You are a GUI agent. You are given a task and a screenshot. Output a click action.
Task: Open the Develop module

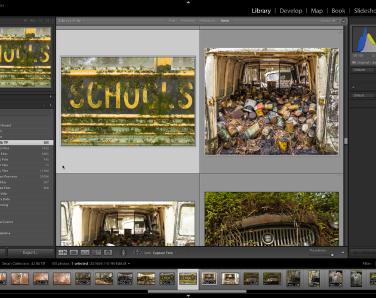(291, 11)
